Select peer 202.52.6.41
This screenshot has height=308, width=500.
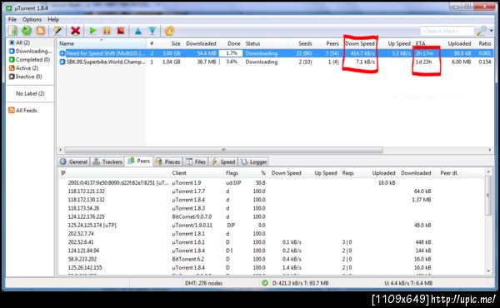[272, 242]
